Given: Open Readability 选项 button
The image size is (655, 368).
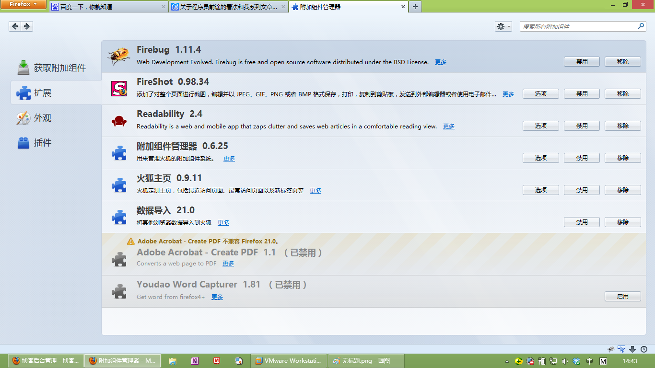Looking at the screenshot, I should (x=541, y=126).
